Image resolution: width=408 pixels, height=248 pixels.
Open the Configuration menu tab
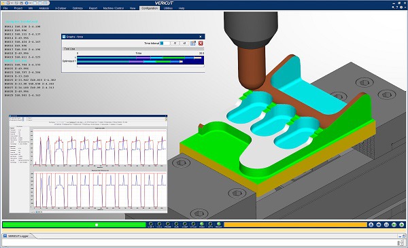click(150, 8)
